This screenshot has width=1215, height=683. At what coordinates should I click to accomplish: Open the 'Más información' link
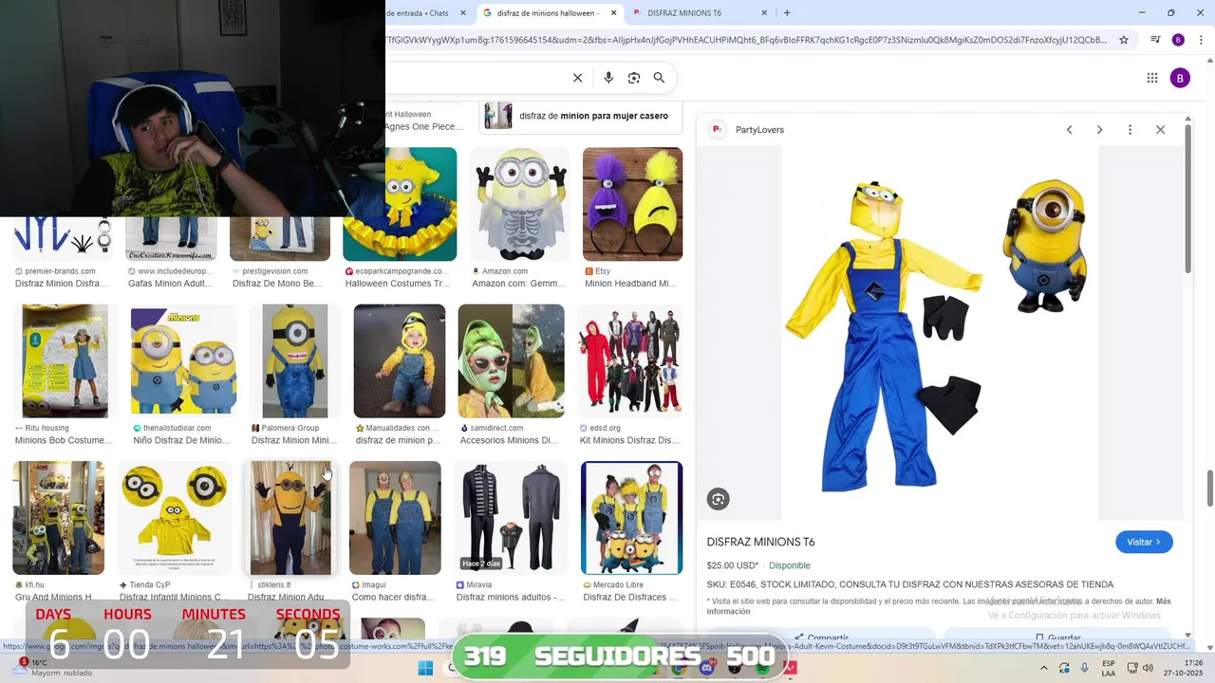pyautogui.click(x=939, y=606)
